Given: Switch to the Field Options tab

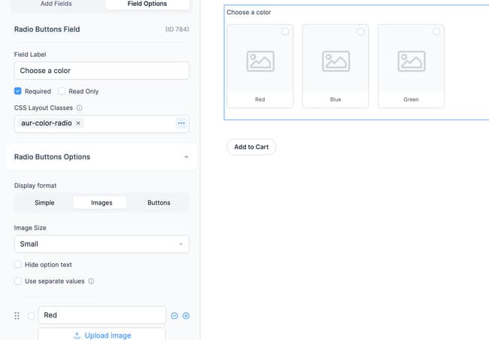Looking at the screenshot, I should [147, 4].
